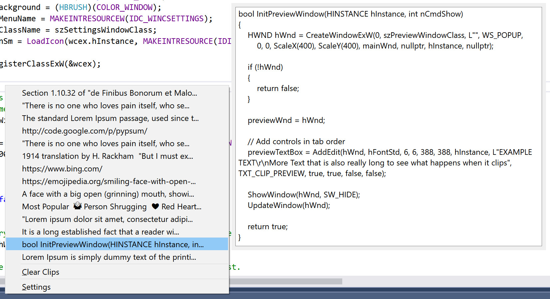Select the "1914 translation by H. Rackham" clip
This screenshot has height=299, width=550.
click(107, 156)
